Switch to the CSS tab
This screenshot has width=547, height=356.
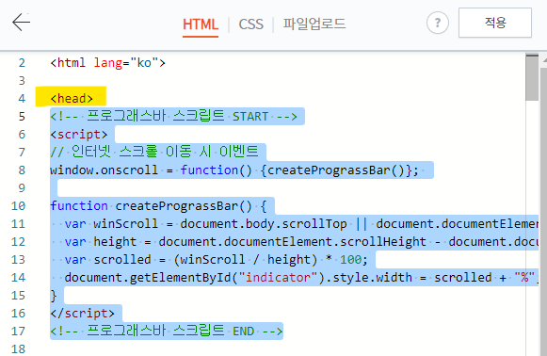250,24
